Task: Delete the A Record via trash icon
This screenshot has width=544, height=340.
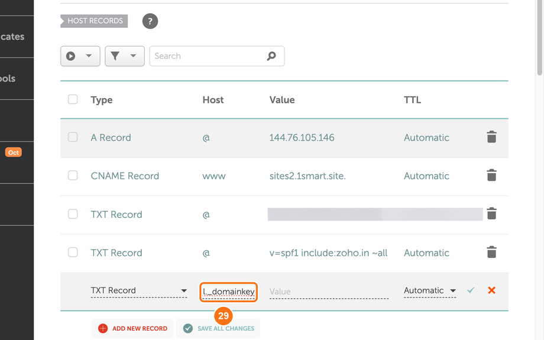Action: click(491, 137)
